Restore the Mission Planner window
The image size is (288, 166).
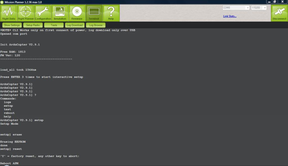275,2
